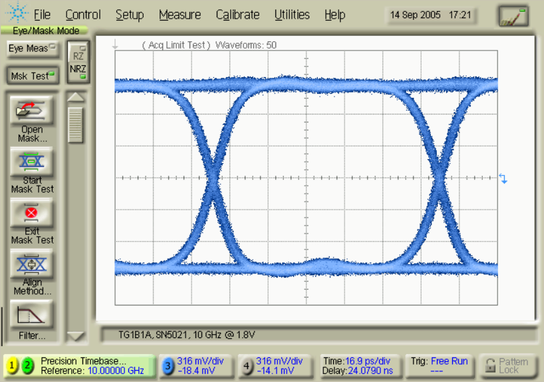The image size is (544, 382).
Task: Open the Setup menu
Action: click(130, 15)
